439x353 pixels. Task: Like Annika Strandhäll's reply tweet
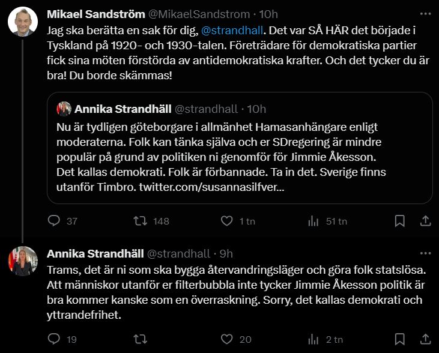click(x=226, y=339)
